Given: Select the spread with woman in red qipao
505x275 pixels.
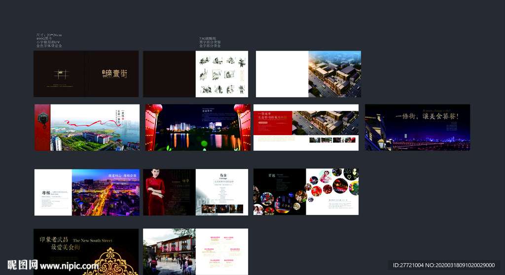Looking at the screenshot, I should click(x=195, y=192).
